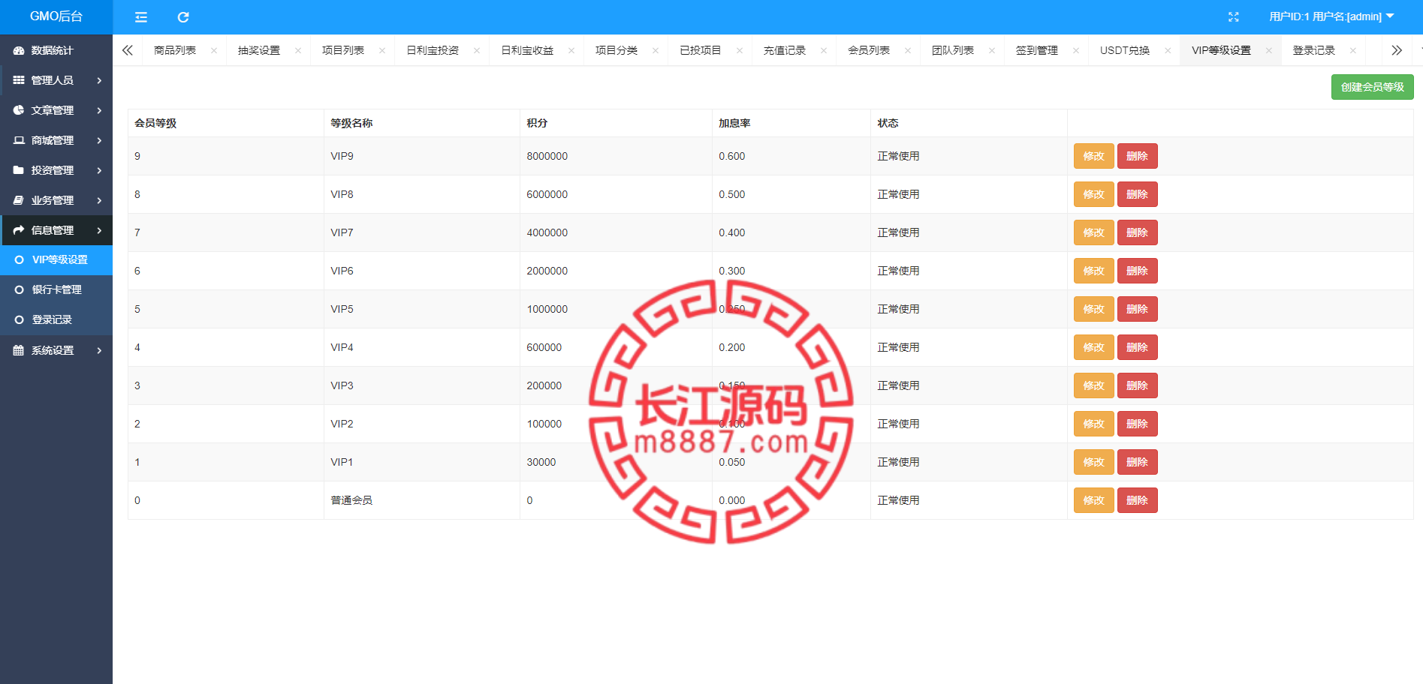Screen dimensions: 1423x684
Task: Click 修改 for VIP5 row
Action: (1093, 309)
